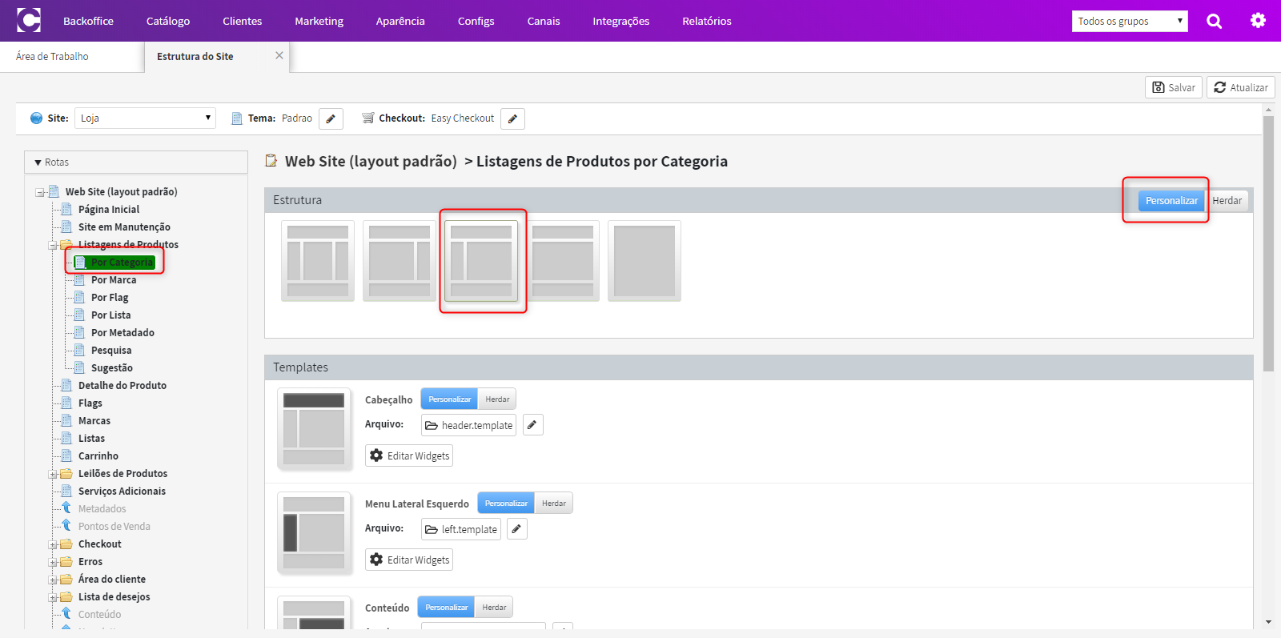The image size is (1281, 638).
Task: Click the Menu Lateral Esquerdo preview thumbnail
Action: 314,532
